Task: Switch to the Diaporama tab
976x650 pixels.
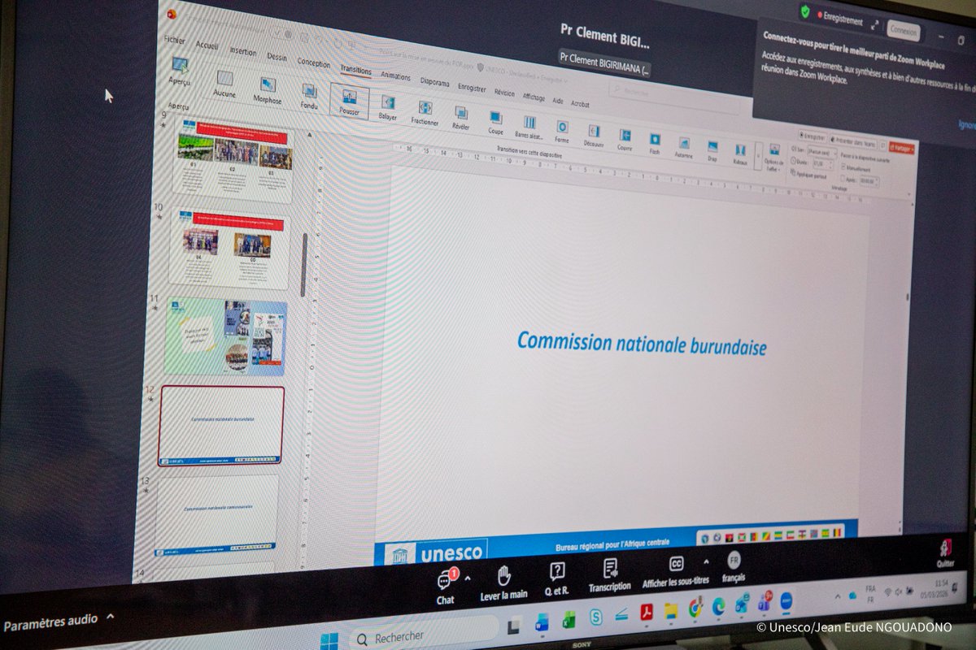Action: (434, 82)
